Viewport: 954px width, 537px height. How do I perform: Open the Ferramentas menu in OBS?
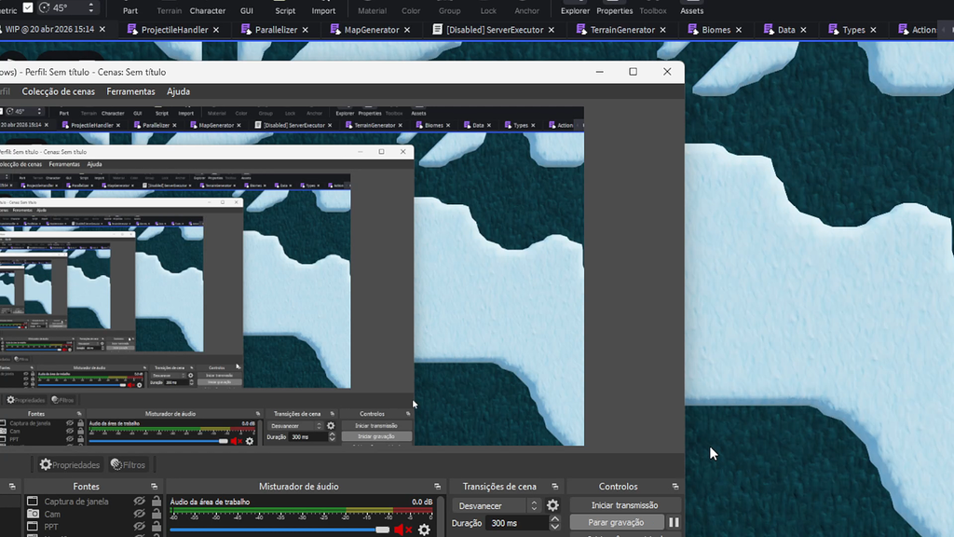click(x=130, y=91)
